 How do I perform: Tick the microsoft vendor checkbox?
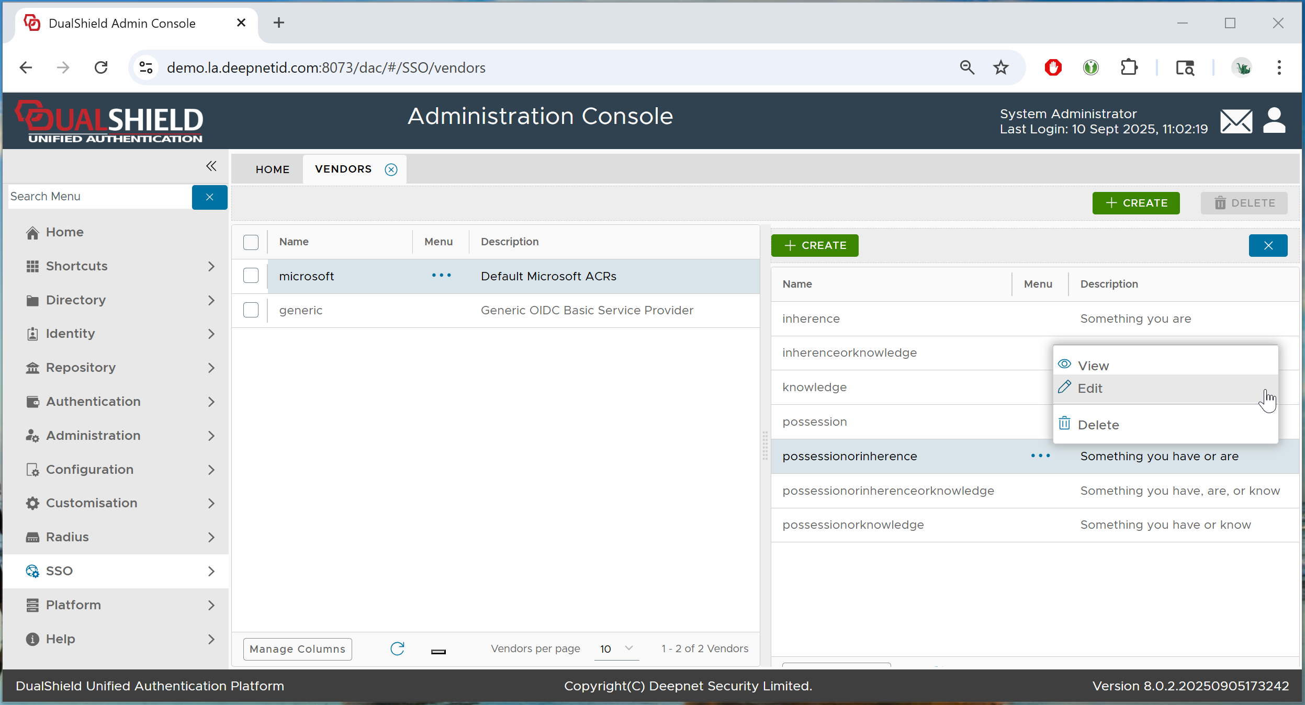pos(251,276)
